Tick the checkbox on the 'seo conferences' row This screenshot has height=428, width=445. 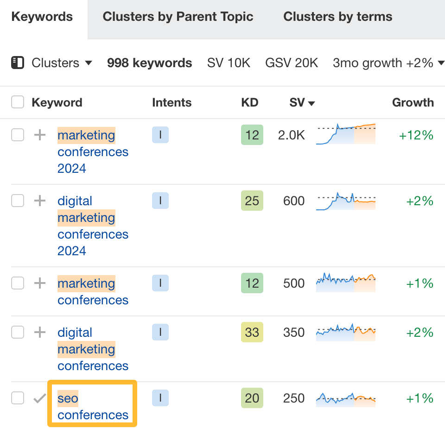pyautogui.click(x=17, y=397)
